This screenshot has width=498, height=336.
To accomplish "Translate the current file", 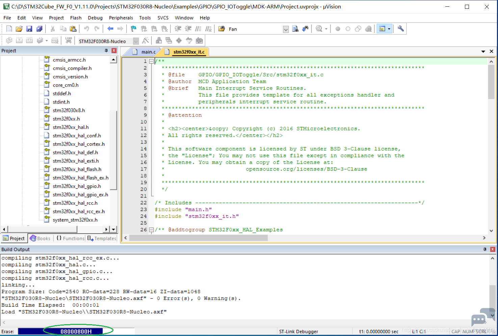I will coord(9,41).
